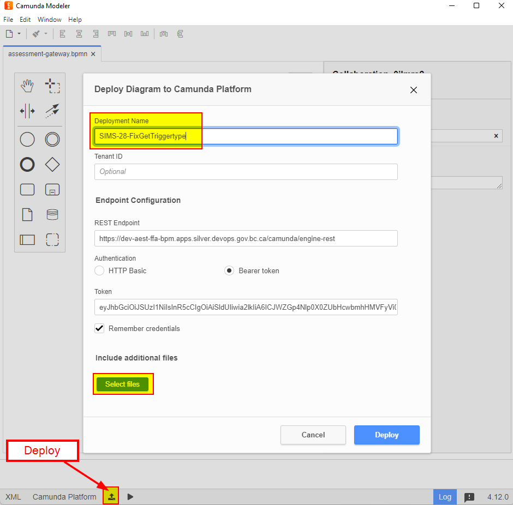Click the blue Deploy button
The height and width of the screenshot is (505, 513).
[387, 435]
